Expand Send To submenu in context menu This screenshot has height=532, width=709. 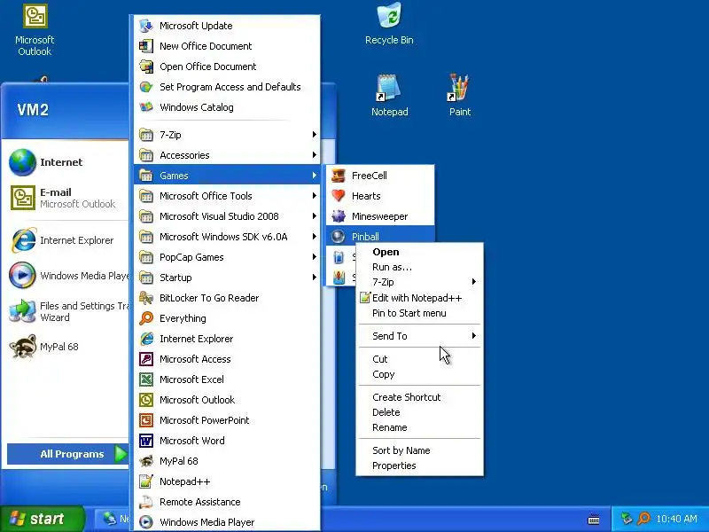[x=419, y=336]
